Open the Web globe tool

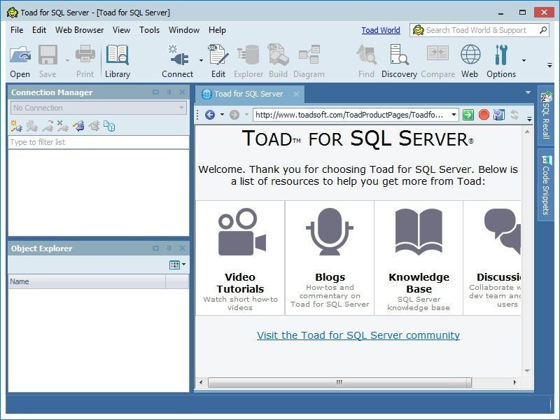470,55
